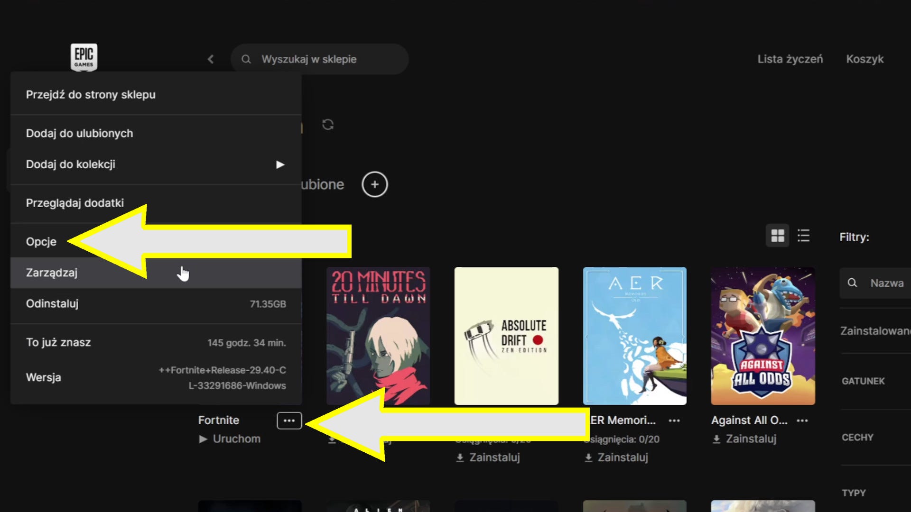
Task: Open Against All Odds cover
Action: pyautogui.click(x=763, y=336)
